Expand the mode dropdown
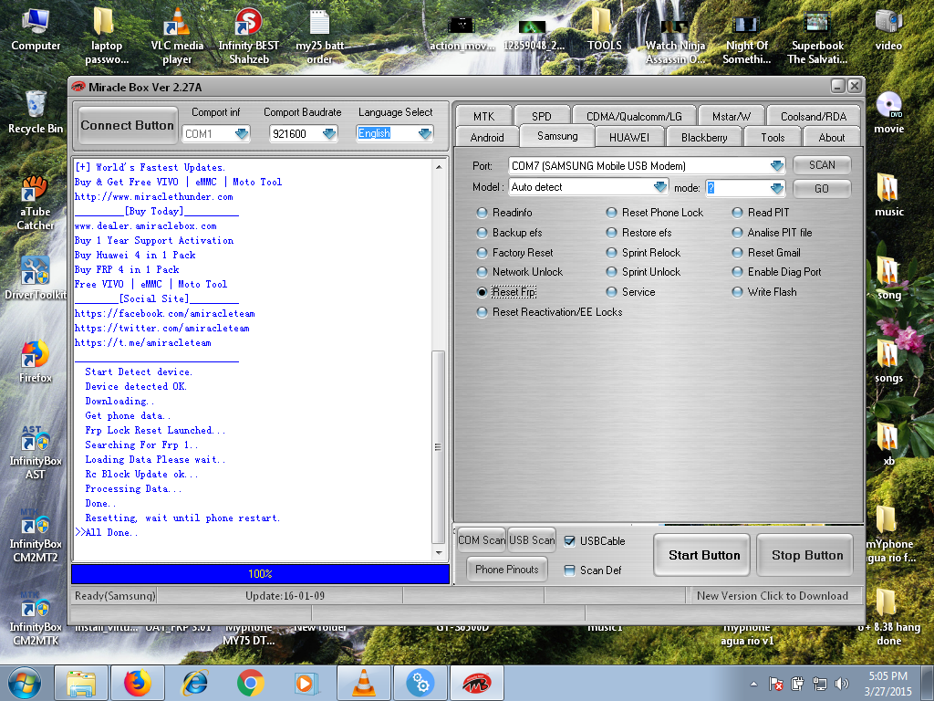Image resolution: width=934 pixels, height=701 pixels. [x=777, y=188]
